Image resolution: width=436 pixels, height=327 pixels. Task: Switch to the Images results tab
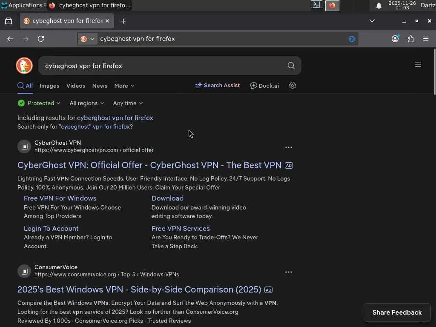[x=49, y=86]
